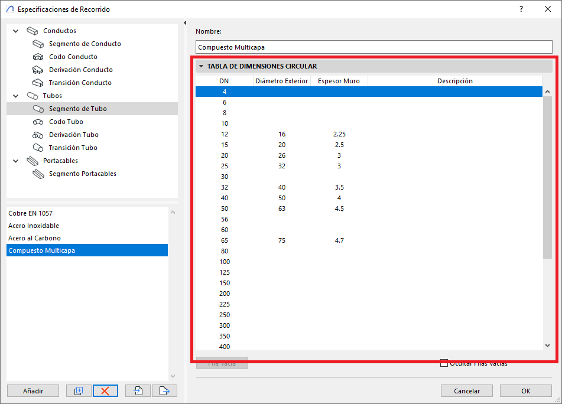Select Transición Conducto in the tree
The width and height of the screenshot is (562, 404).
pos(80,83)
